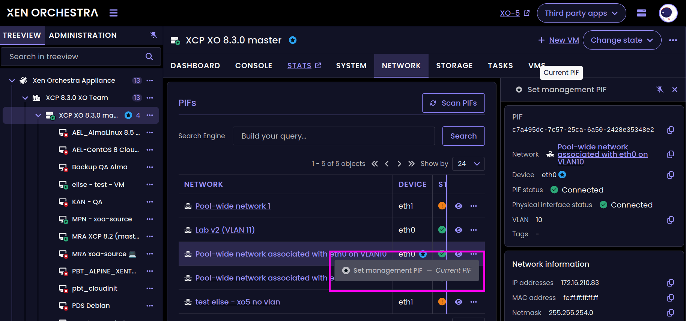686x321 pixels.
Task: Click the Scan PIFs button
Action: (x=453, y=103)
